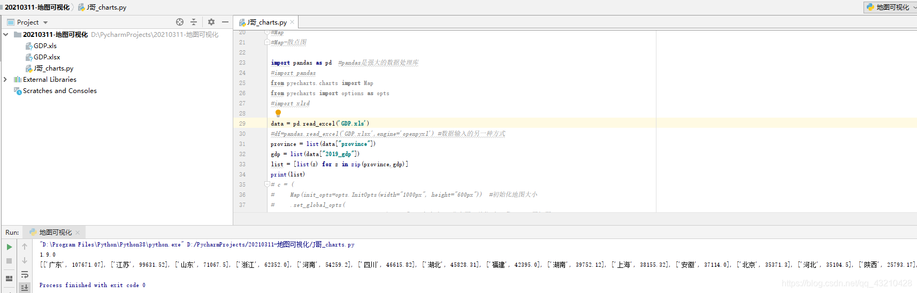This screenshot has width=917, height=293.
Task: Toggle scroll to end in console
Action: click(25, 288)
